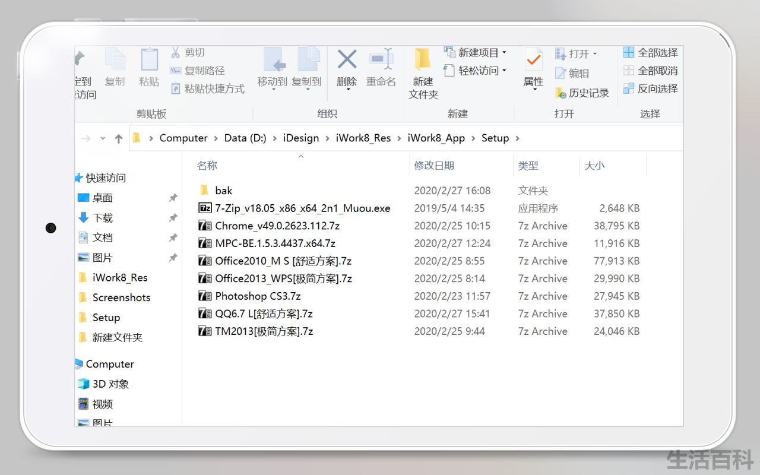Click the 复制路径 copy path button
Screen dimensions: 760x475
pyautogui.click(x=197, y=71)
